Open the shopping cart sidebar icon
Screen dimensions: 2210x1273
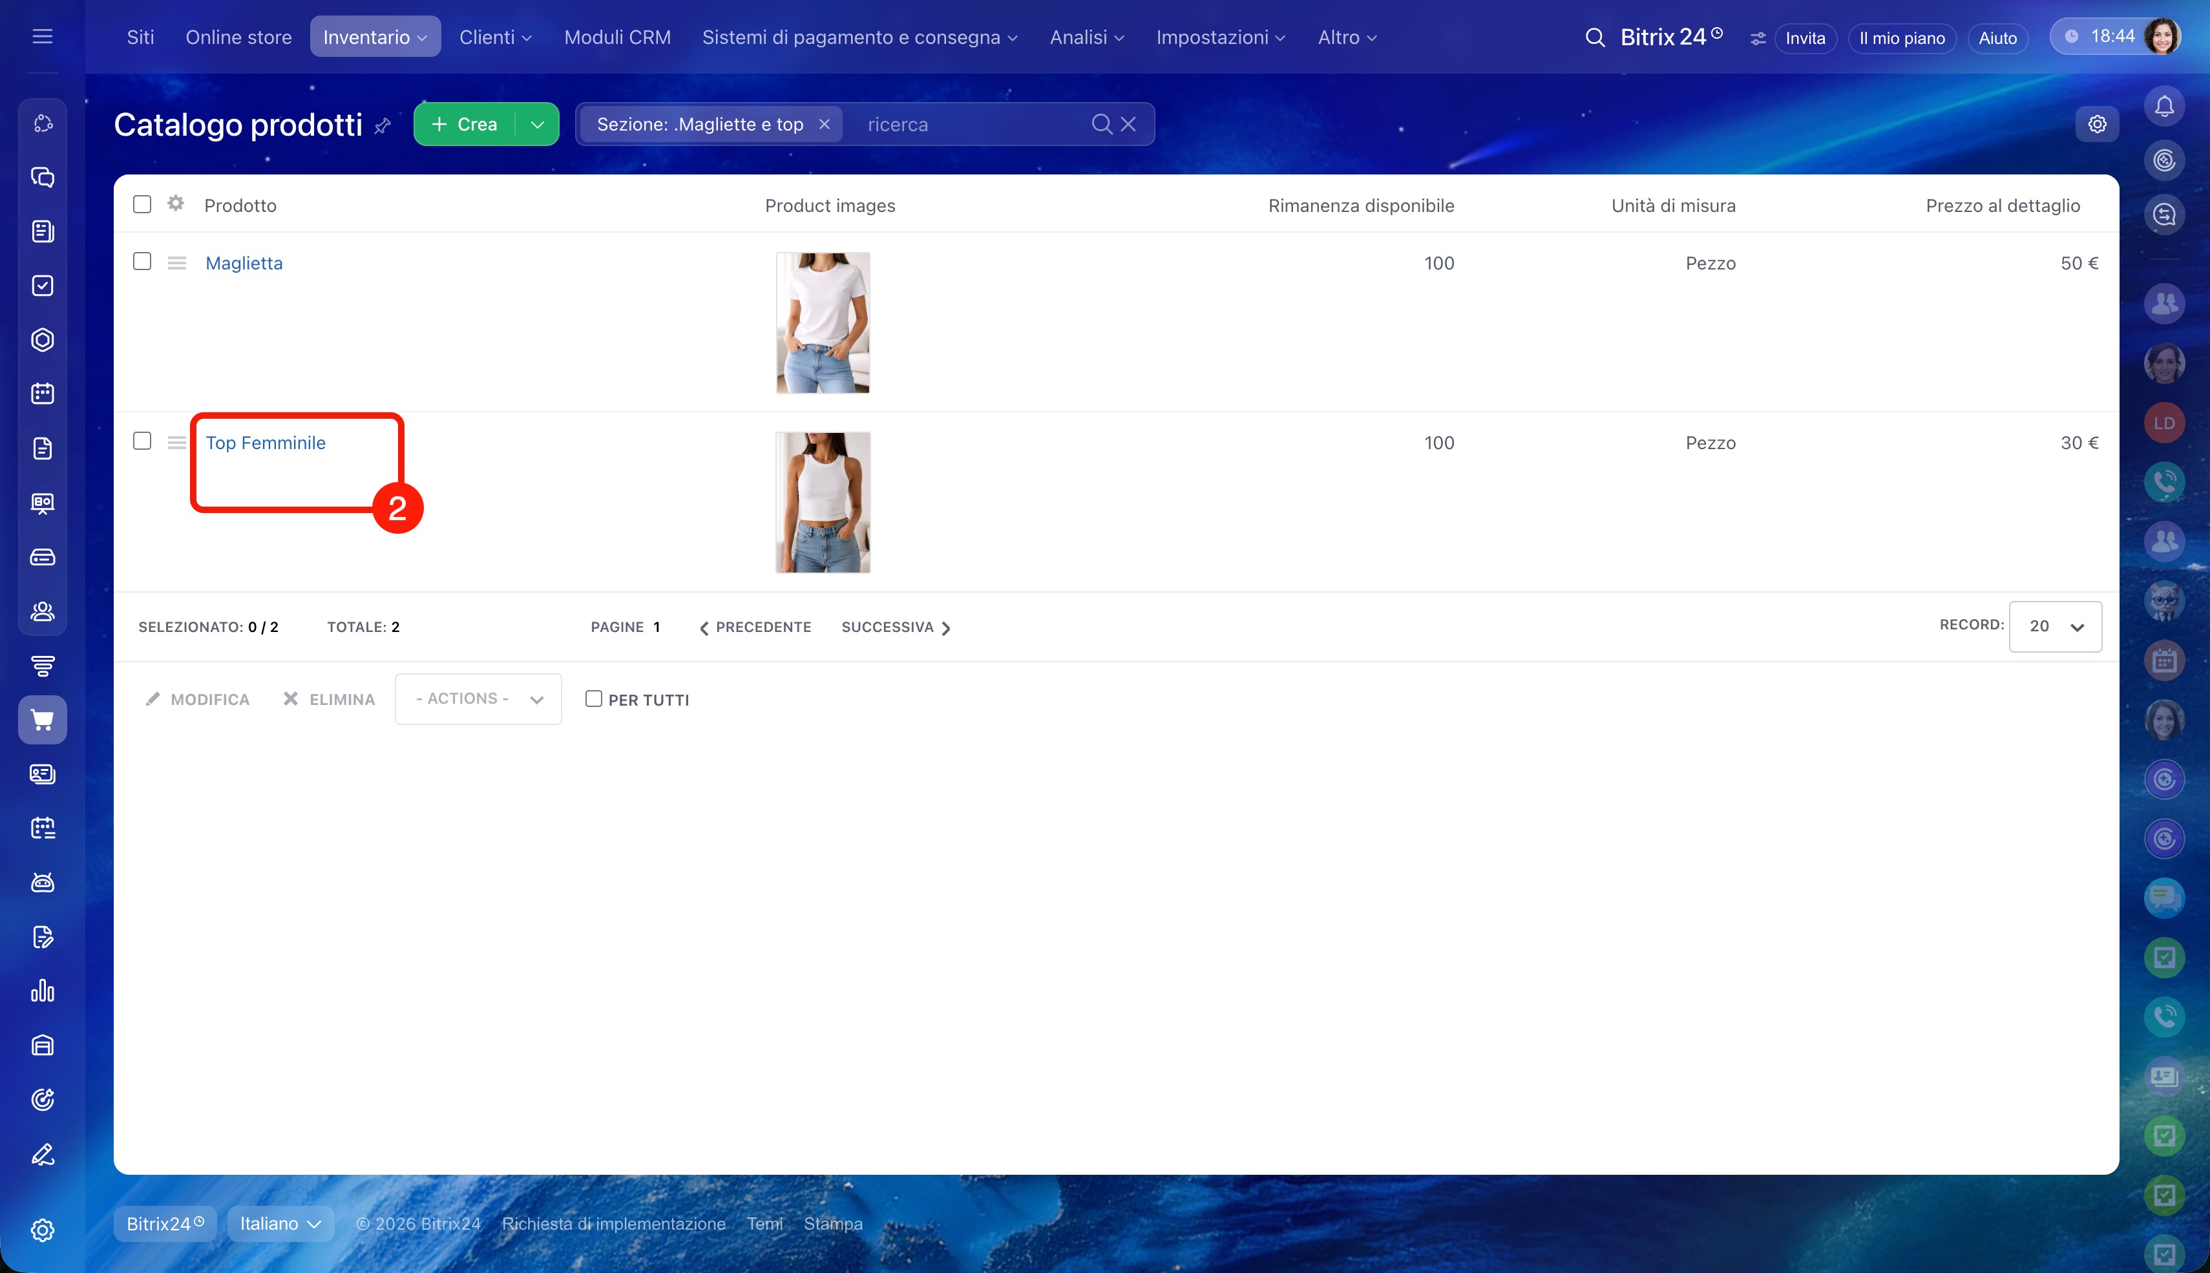(42, 720)
